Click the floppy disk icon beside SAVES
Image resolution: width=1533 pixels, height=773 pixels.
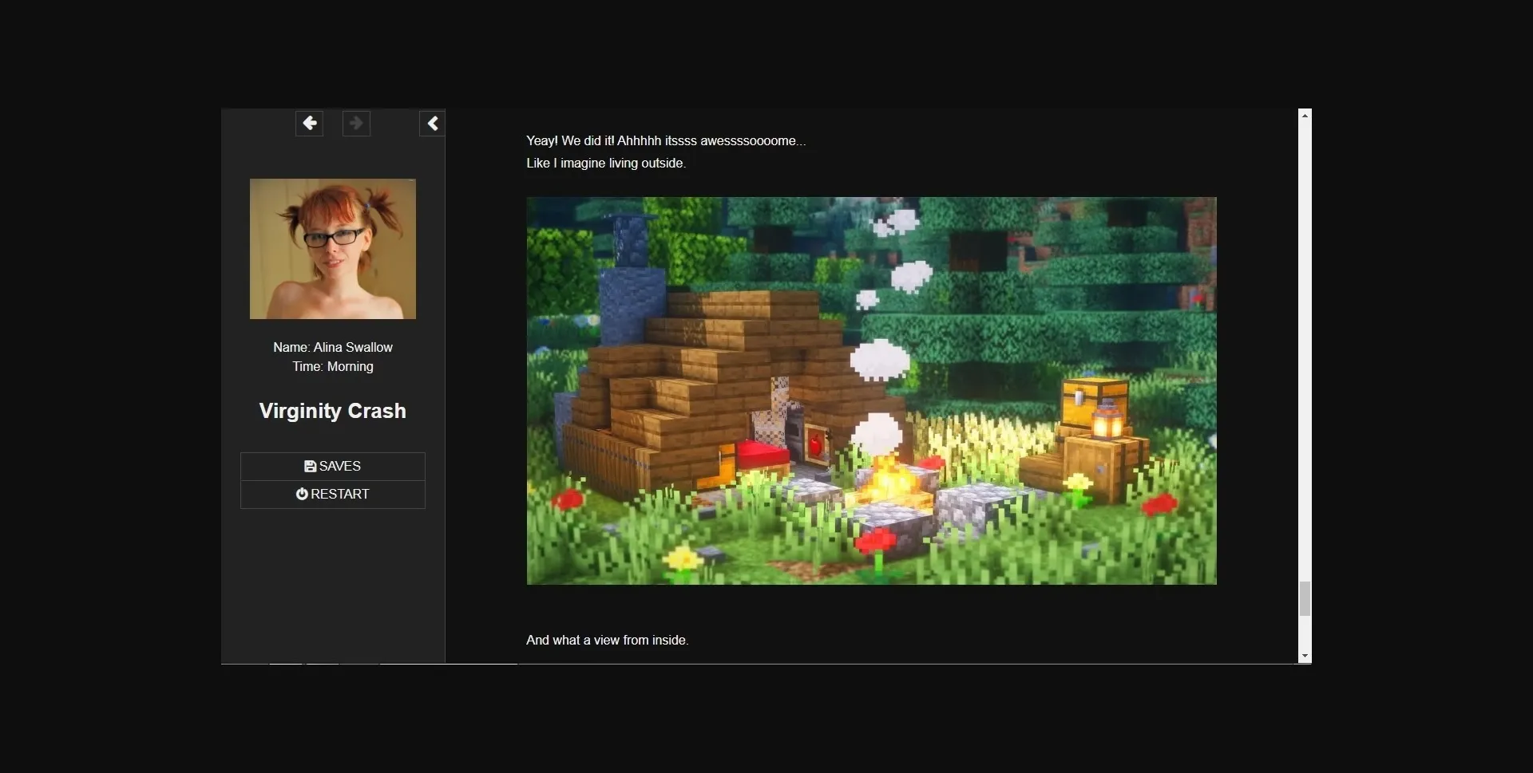[310, 467]
